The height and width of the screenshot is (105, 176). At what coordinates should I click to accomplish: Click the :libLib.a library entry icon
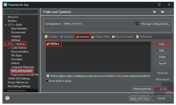point(48,44)
